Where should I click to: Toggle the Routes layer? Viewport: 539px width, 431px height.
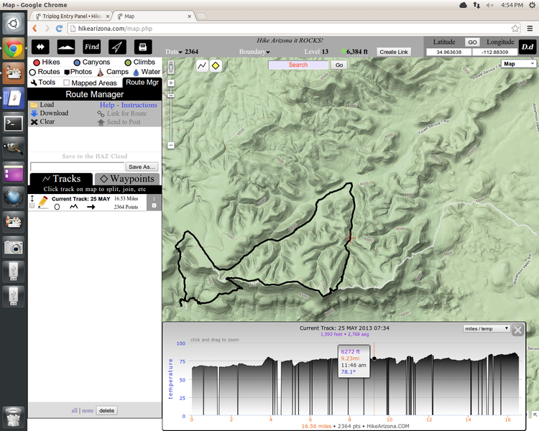point(45,72)
